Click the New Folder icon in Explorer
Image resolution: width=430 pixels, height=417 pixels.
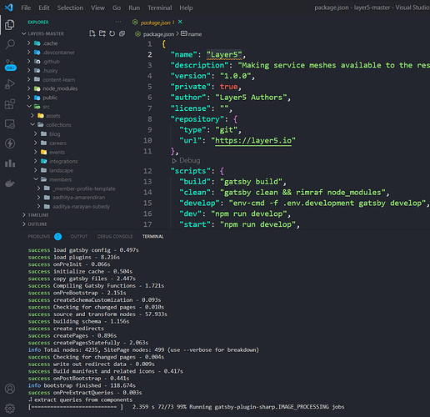pyautogui.click(x=102, y=33)
